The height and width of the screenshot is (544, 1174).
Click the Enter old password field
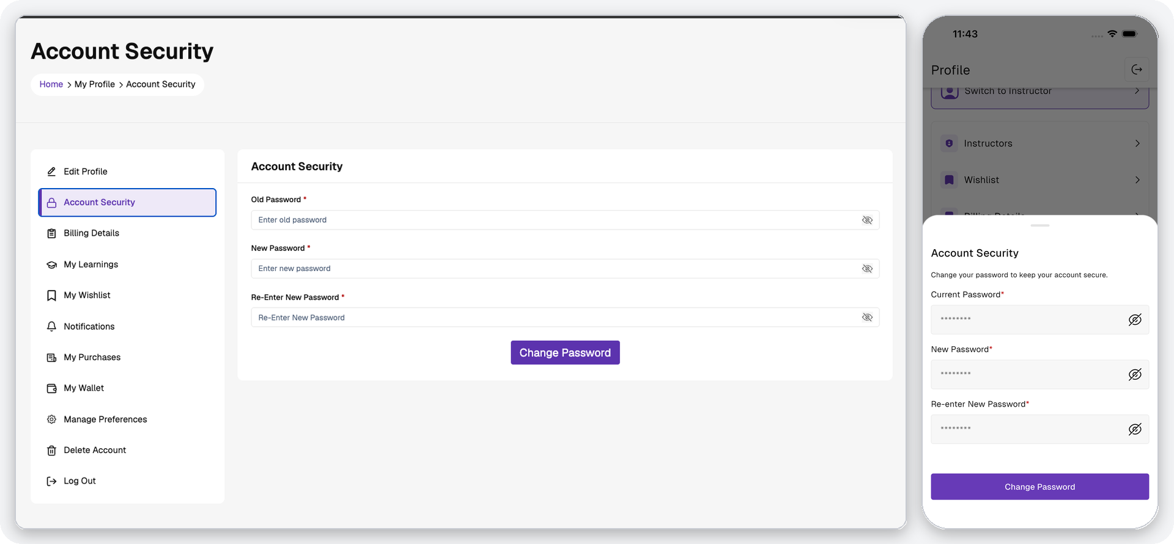[x=565, y=220]
